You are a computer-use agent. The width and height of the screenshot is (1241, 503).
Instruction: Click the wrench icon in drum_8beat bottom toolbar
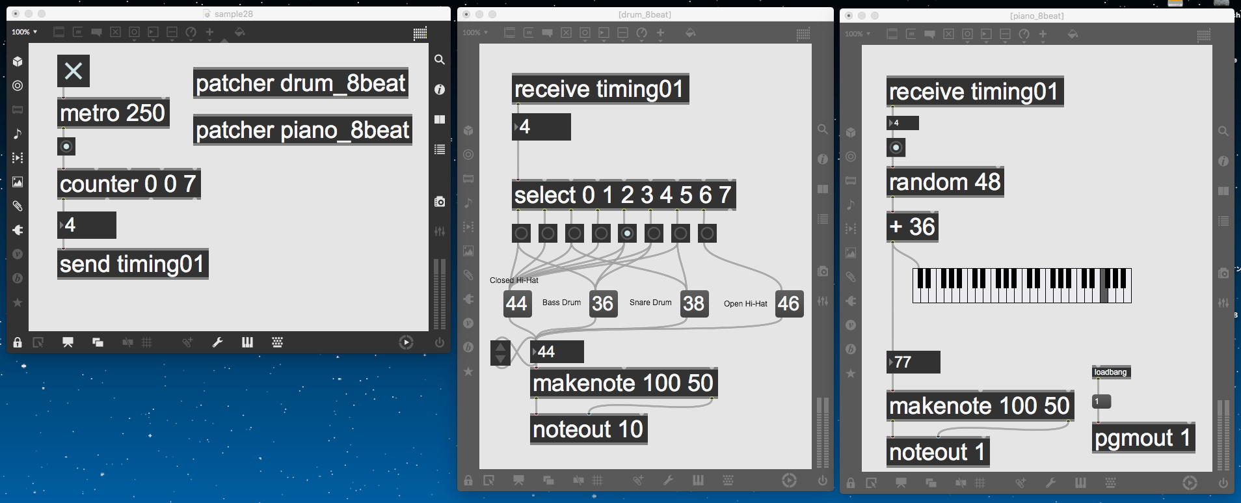pyautogui.click(x=668, y=480)
